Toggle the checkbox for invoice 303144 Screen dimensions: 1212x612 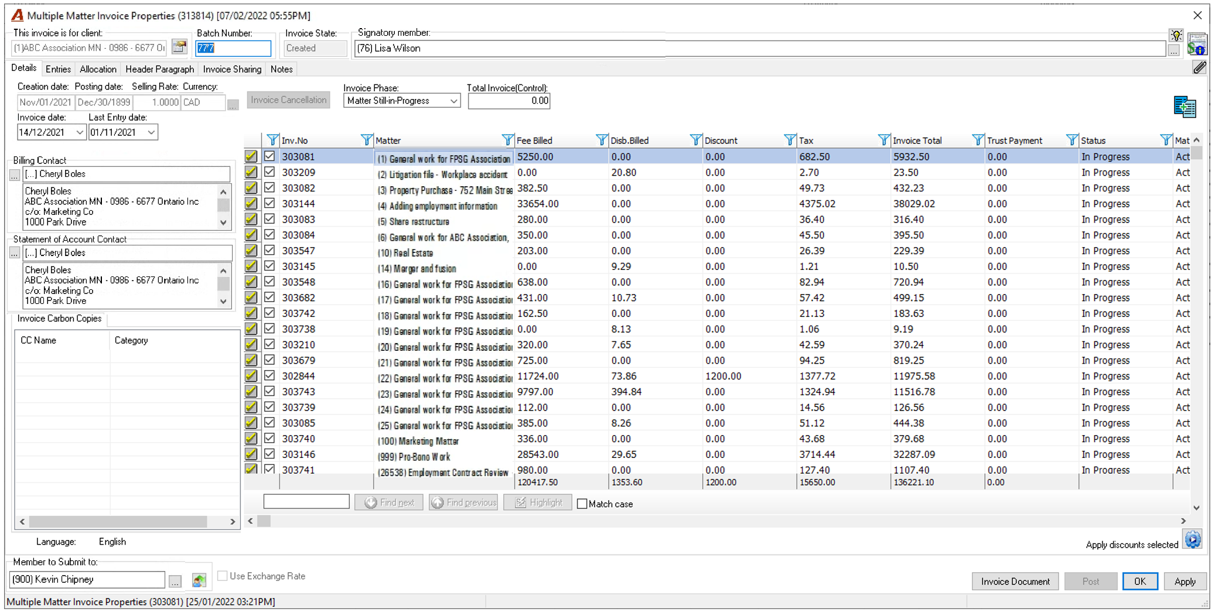point(269,203)
